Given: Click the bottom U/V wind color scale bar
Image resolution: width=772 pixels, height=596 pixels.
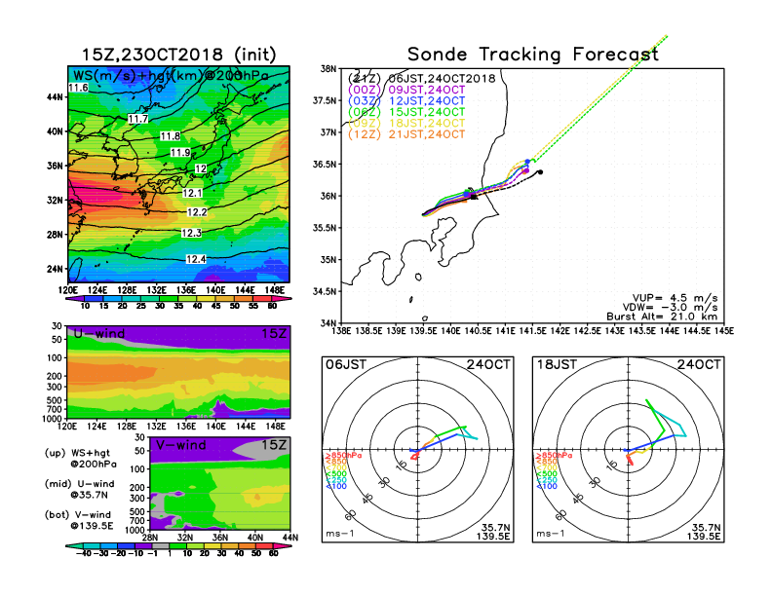Looking at the screenshot, I should 177,548.
